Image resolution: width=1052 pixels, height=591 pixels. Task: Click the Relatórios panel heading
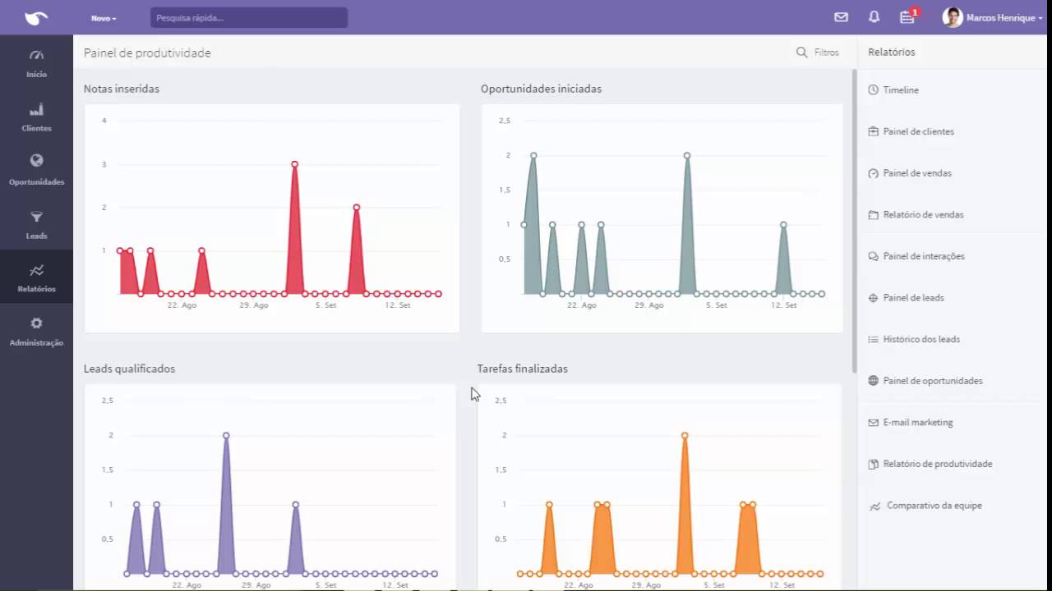pos(892,52)
